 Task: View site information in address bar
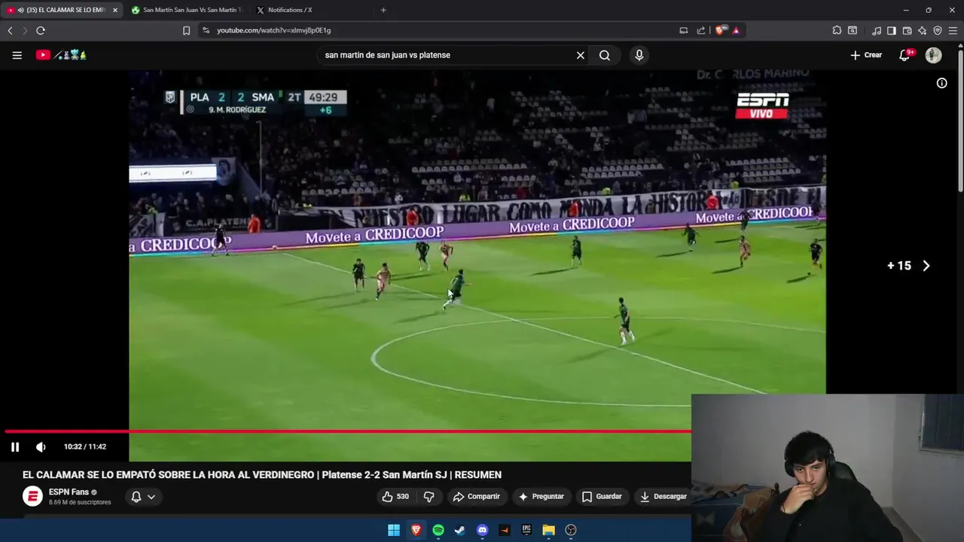[x=206, y=30]
